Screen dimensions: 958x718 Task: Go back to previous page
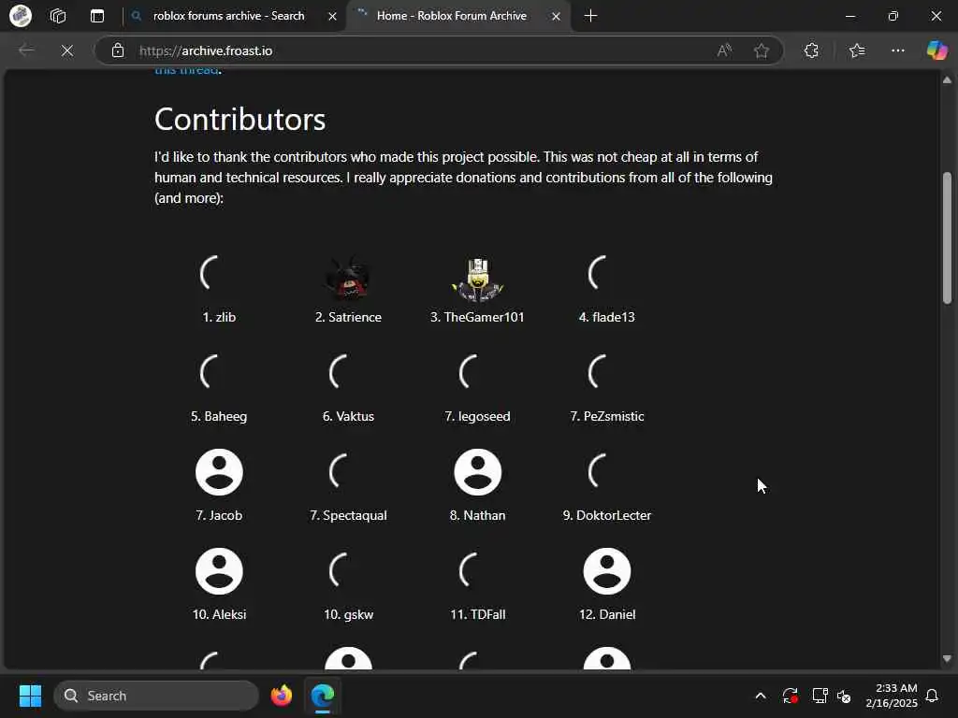point(26,50)
